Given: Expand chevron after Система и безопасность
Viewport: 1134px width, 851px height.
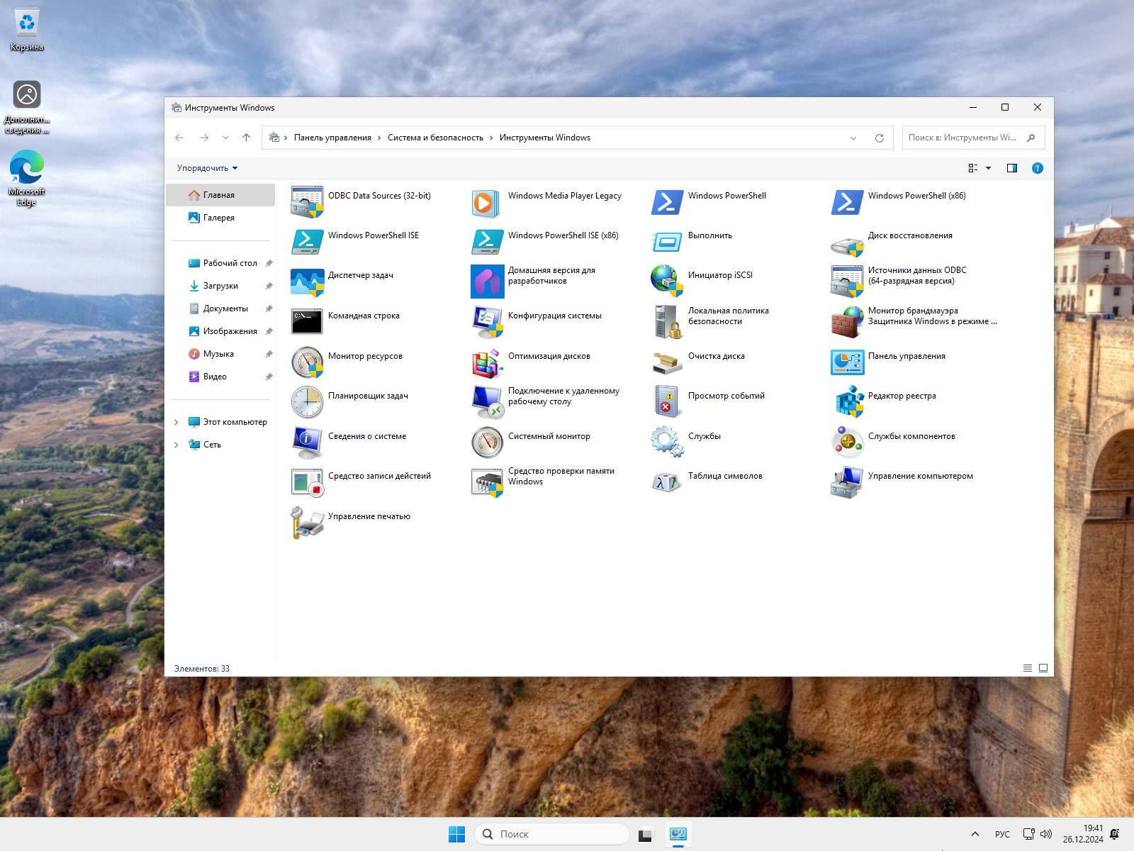Looking at the screenshot, I should pyautogui.click(x=491, y=138).
